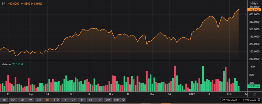This screenshot has width=262, height=104.
Task: Select the 10D time range
Action: [x=21, y=100]
